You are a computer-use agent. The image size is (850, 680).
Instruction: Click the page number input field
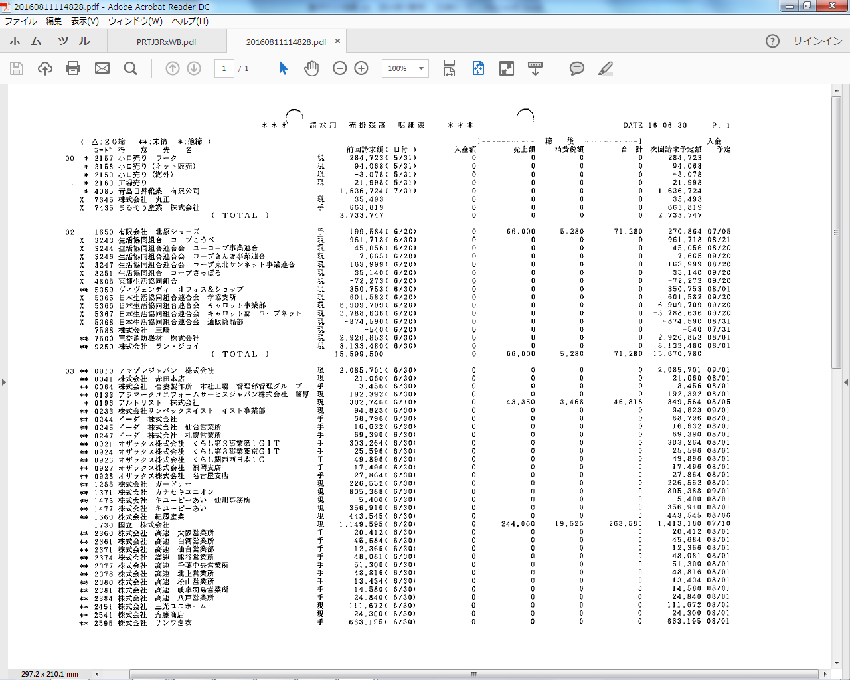coord(224,68)
